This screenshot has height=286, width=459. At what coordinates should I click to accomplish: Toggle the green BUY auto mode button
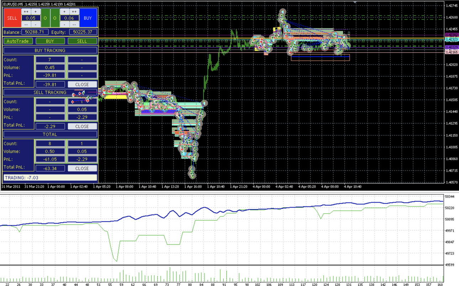pos(50,41)
